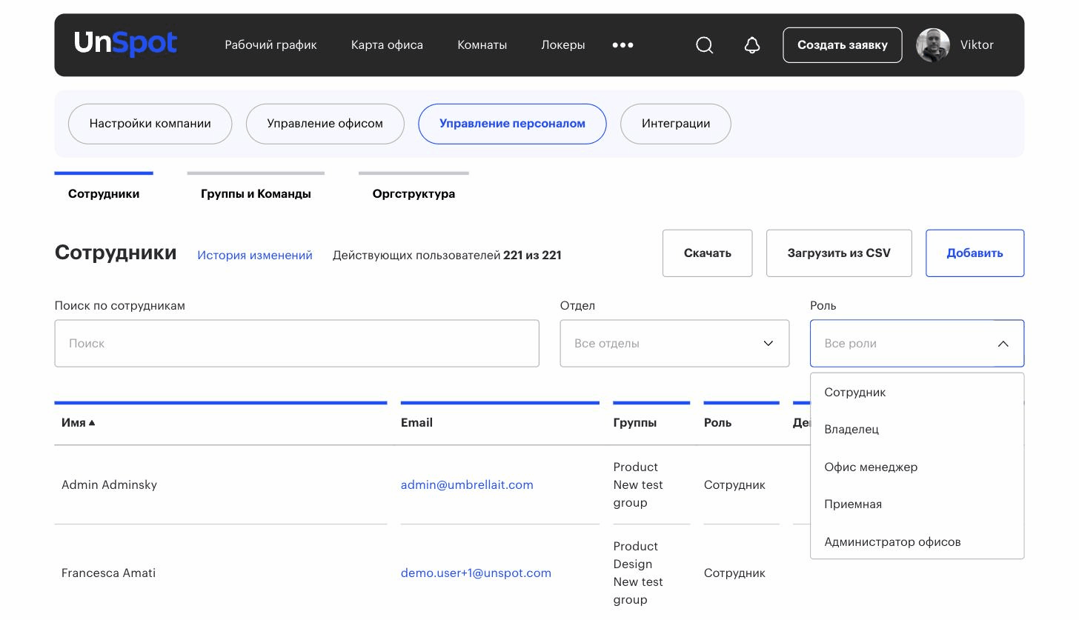Switch to Группы и Команды tab
Image resolution: width=1079 pixels, height=620 pixels.
(256, 193)
